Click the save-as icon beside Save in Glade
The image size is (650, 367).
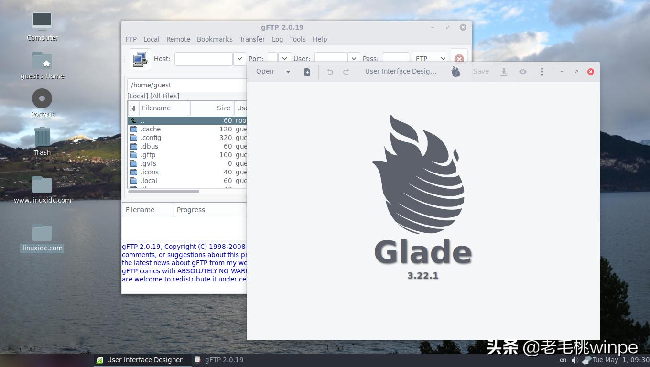point(504,71)
